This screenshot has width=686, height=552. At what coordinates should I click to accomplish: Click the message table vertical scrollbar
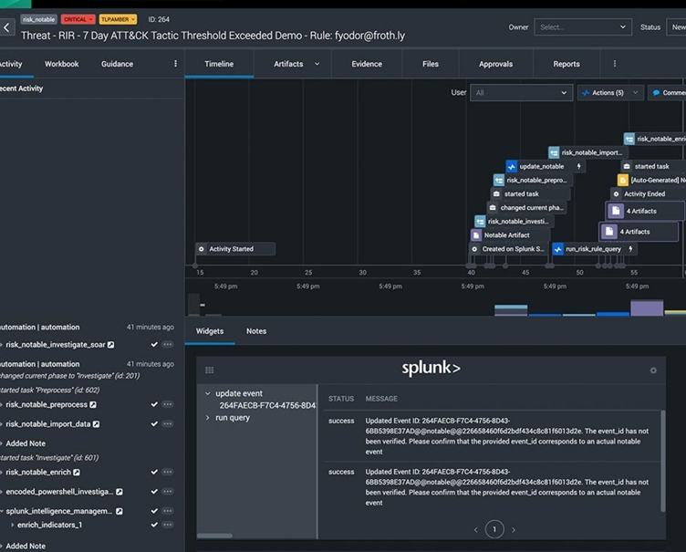tap(663, 461)
